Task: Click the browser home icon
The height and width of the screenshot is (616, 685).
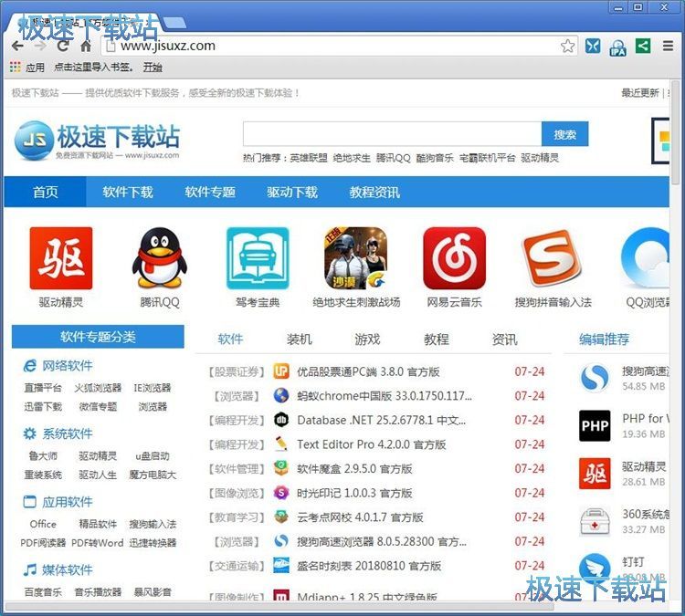Action: point(85,46)
